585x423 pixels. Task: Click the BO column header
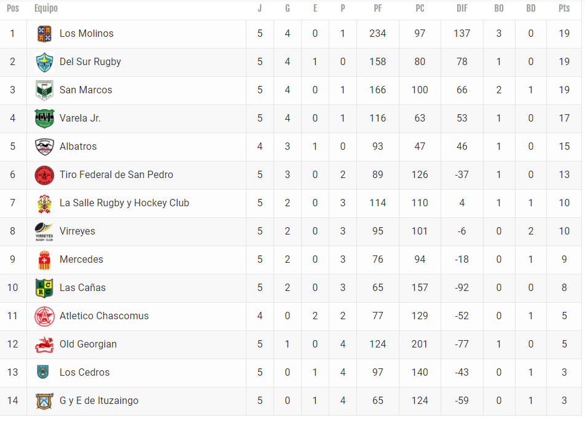coord(499,8)
